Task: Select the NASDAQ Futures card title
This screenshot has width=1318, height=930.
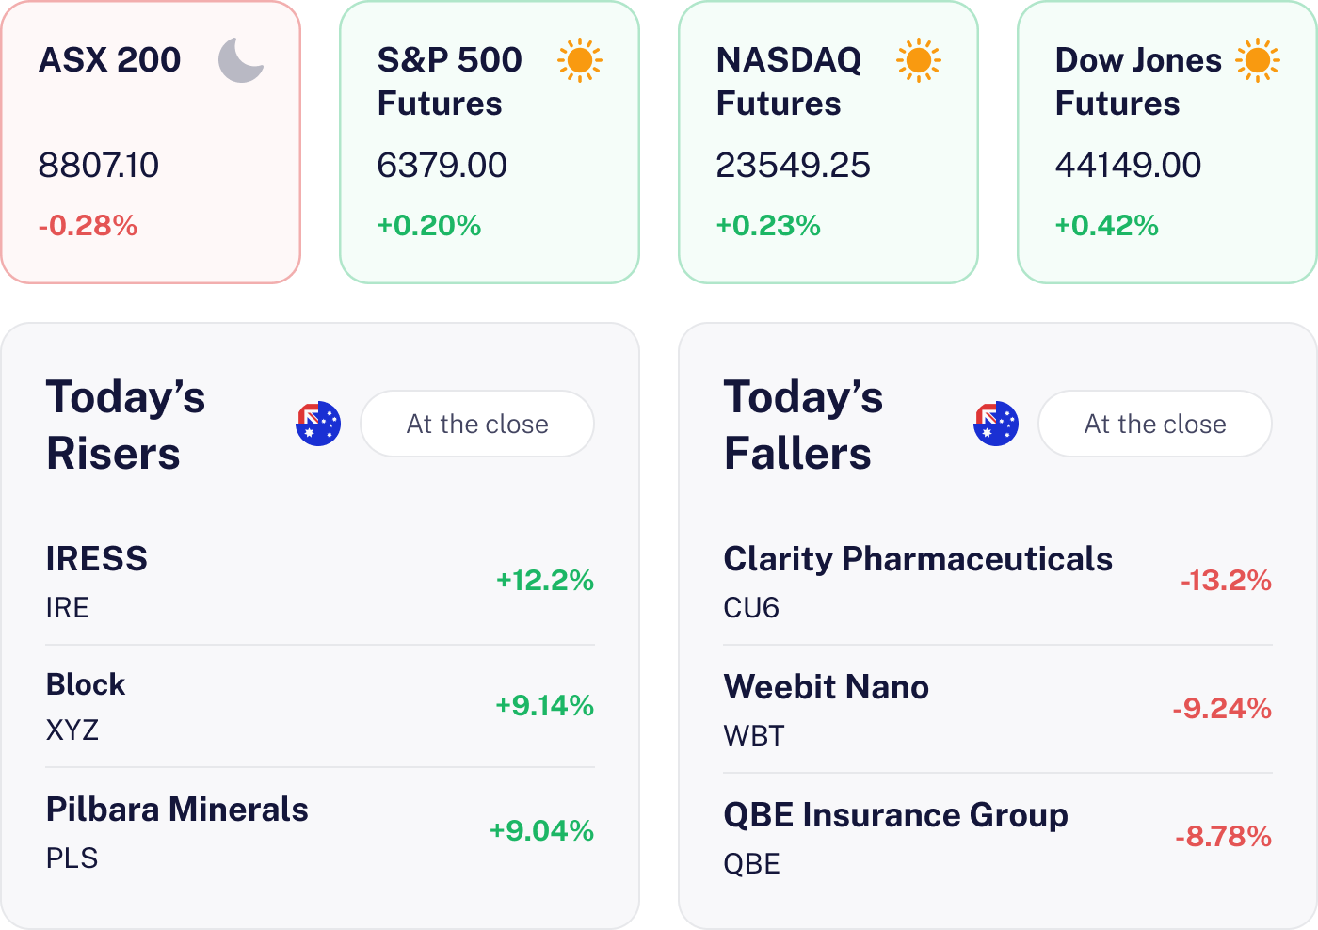Action: coord(789,81)
